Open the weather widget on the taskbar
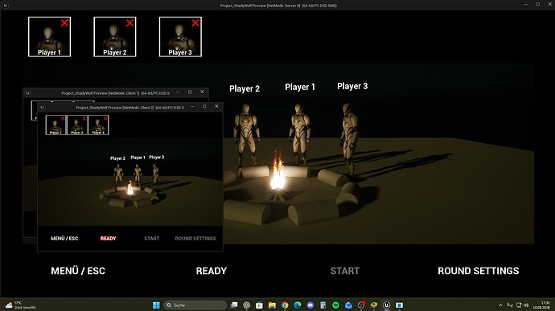 [22, 305]
